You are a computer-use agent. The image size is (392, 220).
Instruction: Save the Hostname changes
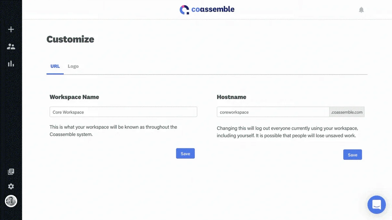pyautogui.click(x=352, y=154)
